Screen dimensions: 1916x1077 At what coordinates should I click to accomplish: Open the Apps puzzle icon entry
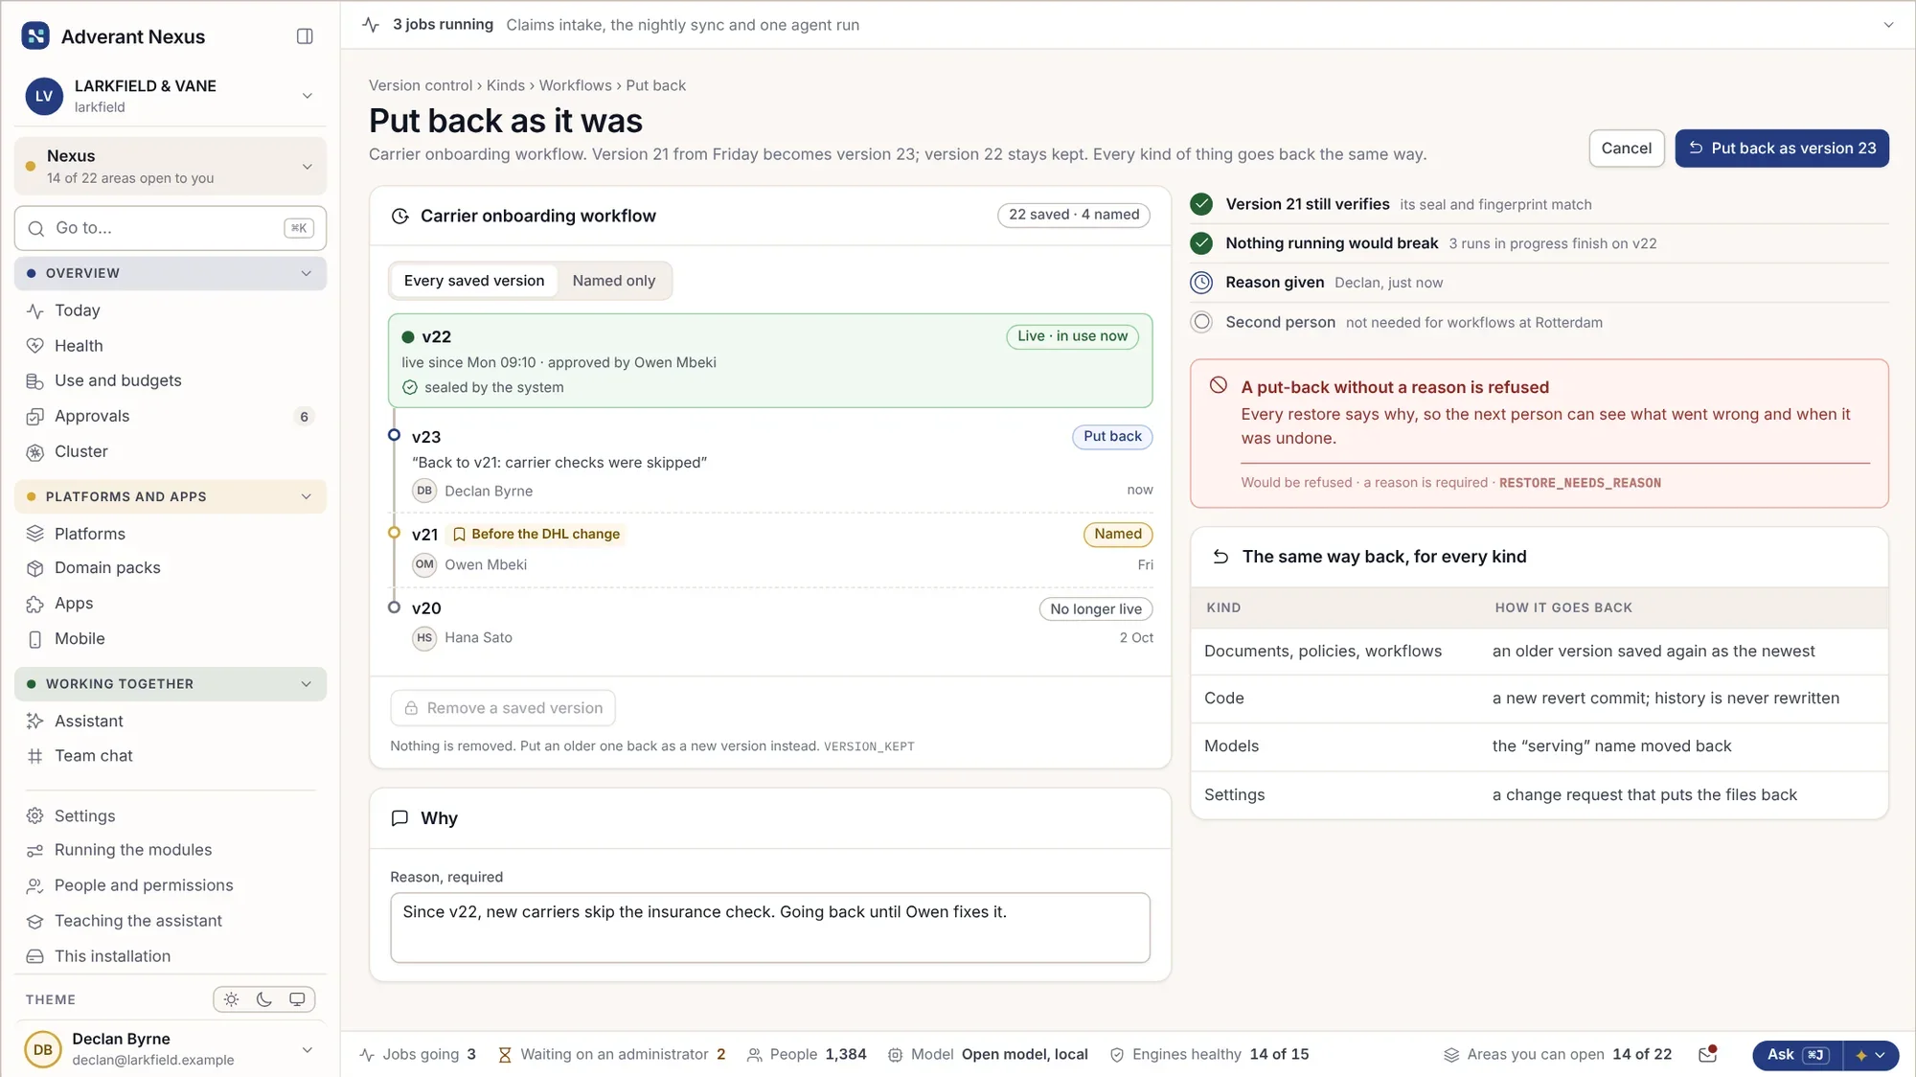click(x=35, y=604)
